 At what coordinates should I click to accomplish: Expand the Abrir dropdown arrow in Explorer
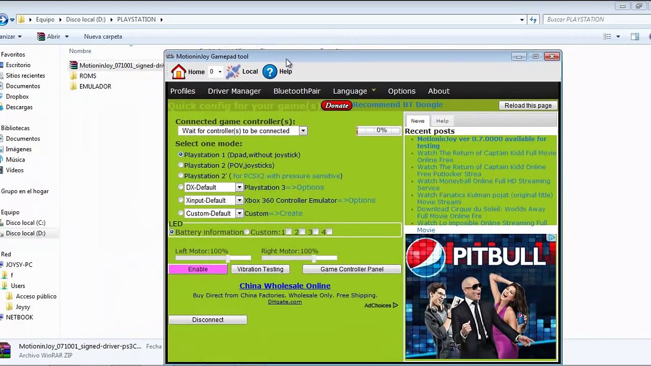tap(67, 37)
